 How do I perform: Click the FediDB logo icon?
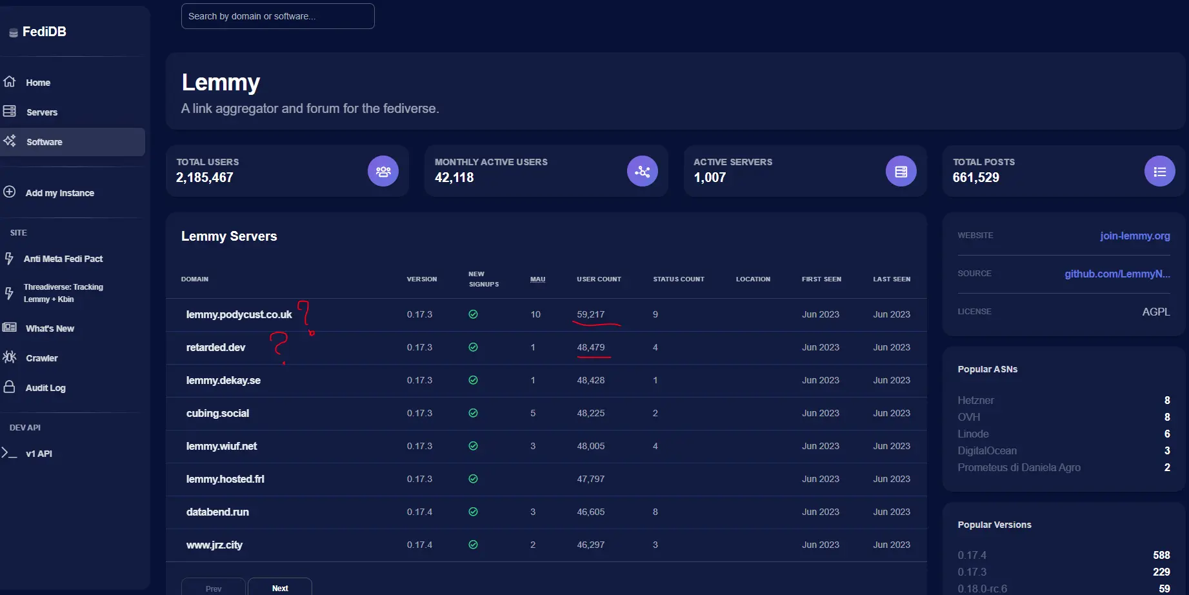pyautogui.click(x=13, y=32)
